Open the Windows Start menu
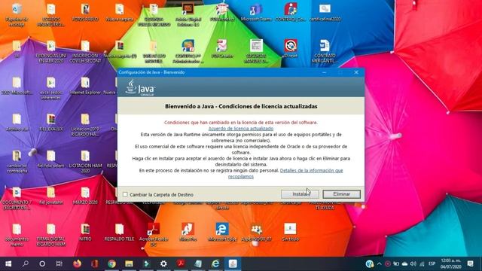Viewport: 482px width, 271px height. 8,263
